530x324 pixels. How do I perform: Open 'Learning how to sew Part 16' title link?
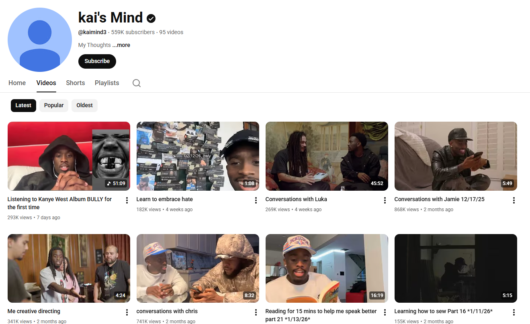tap(444, 311)
